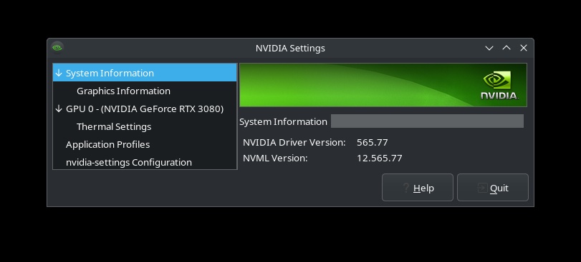
Task: Click the NVML version value 12.565.77
Action: point(379,158)
